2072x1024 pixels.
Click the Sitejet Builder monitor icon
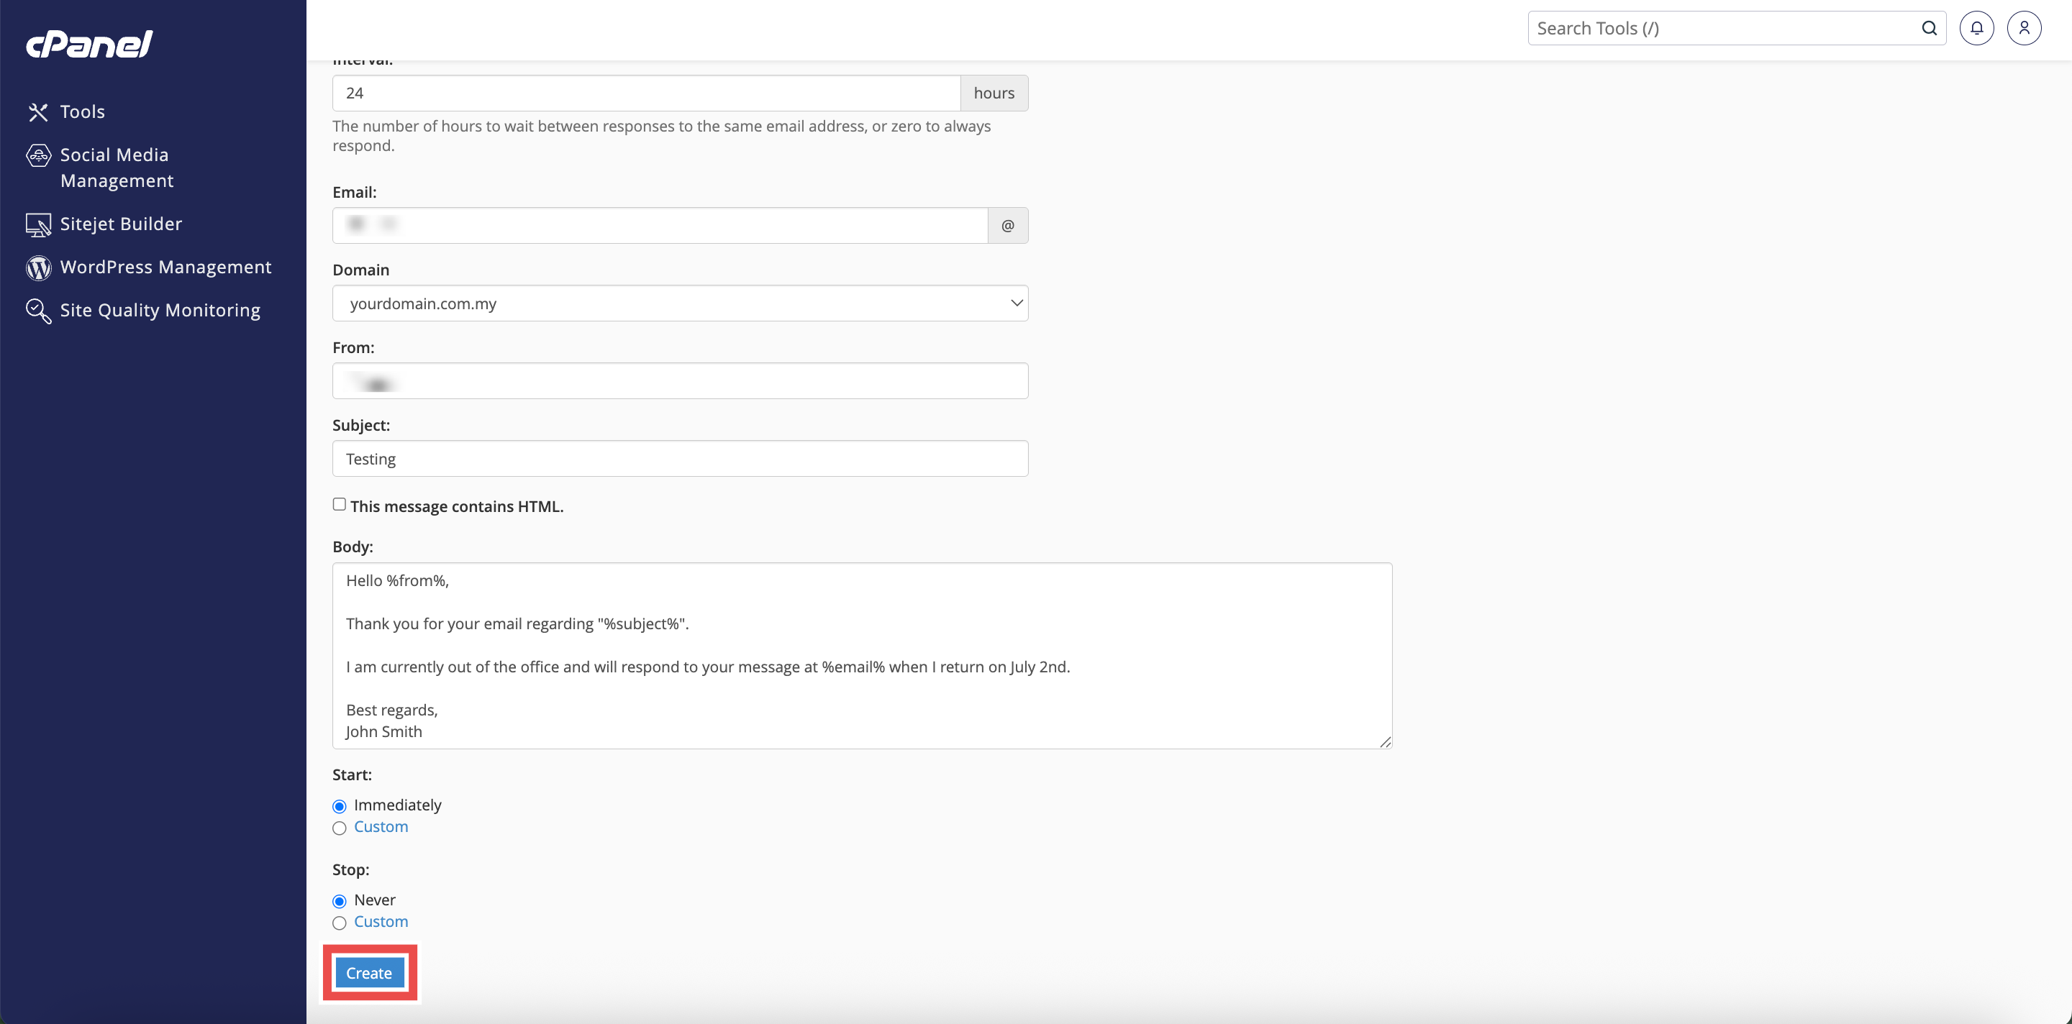pos(38,224)
